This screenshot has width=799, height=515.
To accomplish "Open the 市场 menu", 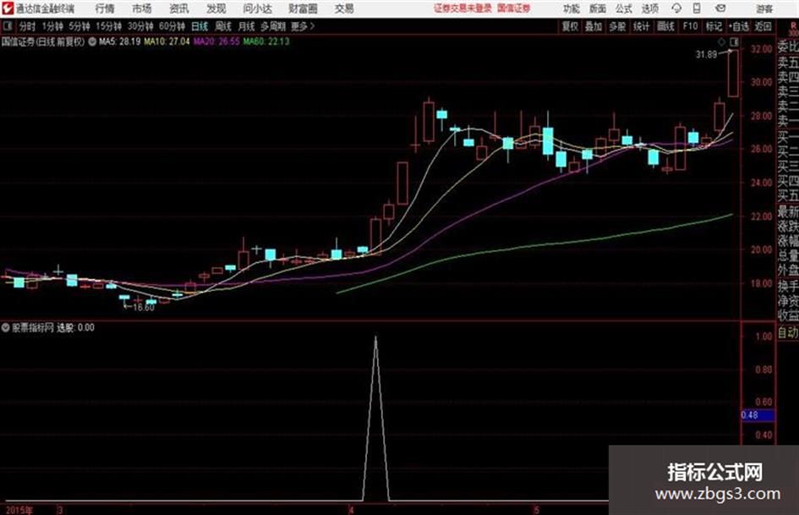I will point(142,8).
